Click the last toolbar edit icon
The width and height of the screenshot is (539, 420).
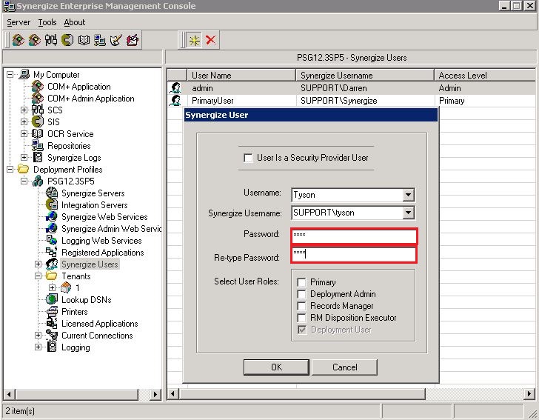[x=133, y=40]
